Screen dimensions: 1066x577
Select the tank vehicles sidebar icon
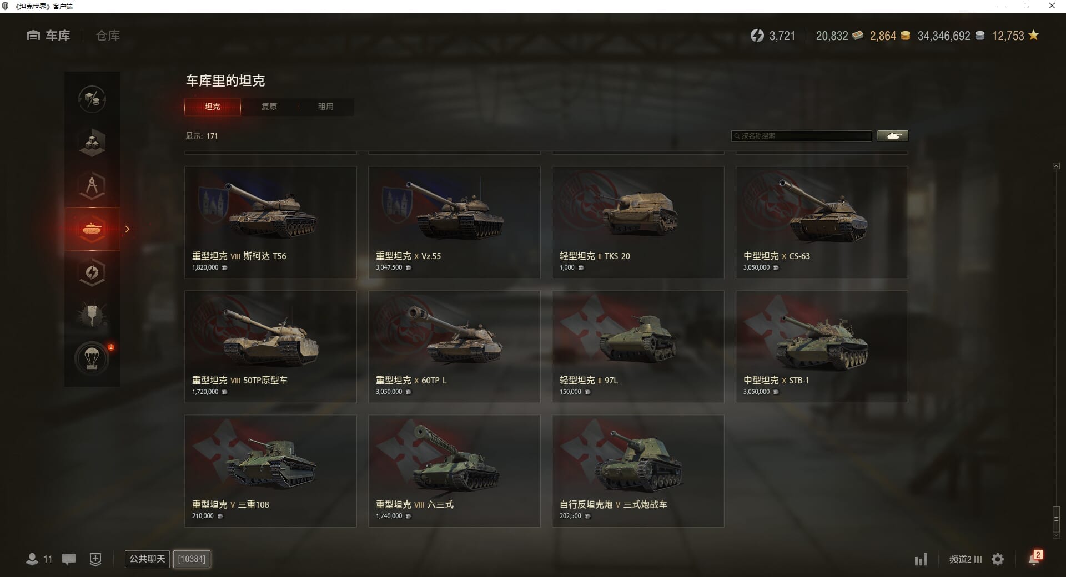coord(92,229)
